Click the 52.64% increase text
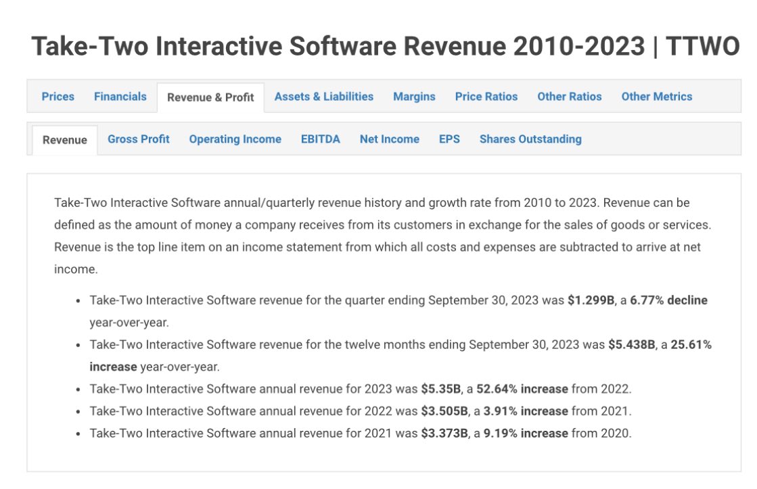This screenshot has width=757, height=489. [x=522, y=389]
